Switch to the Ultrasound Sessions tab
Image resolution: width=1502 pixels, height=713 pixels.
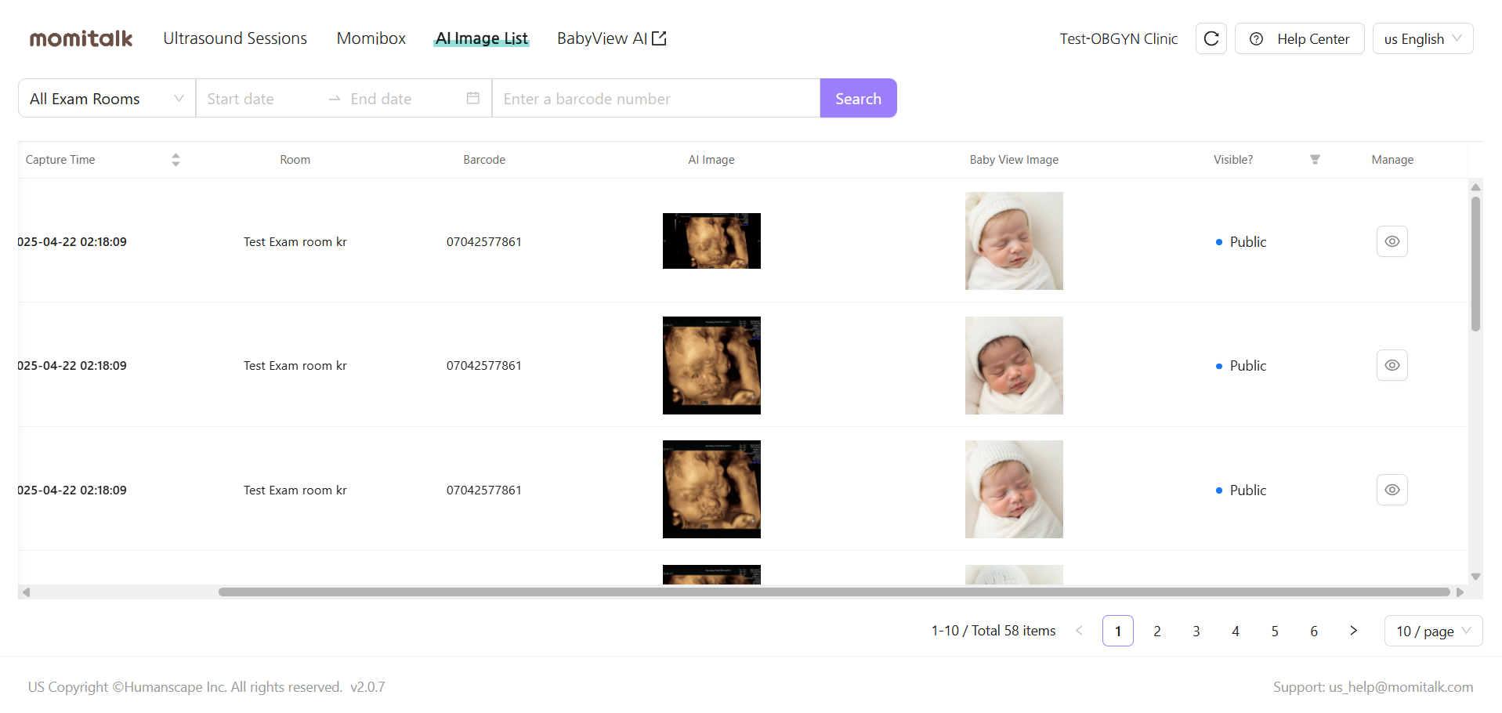tap(234, 38)
